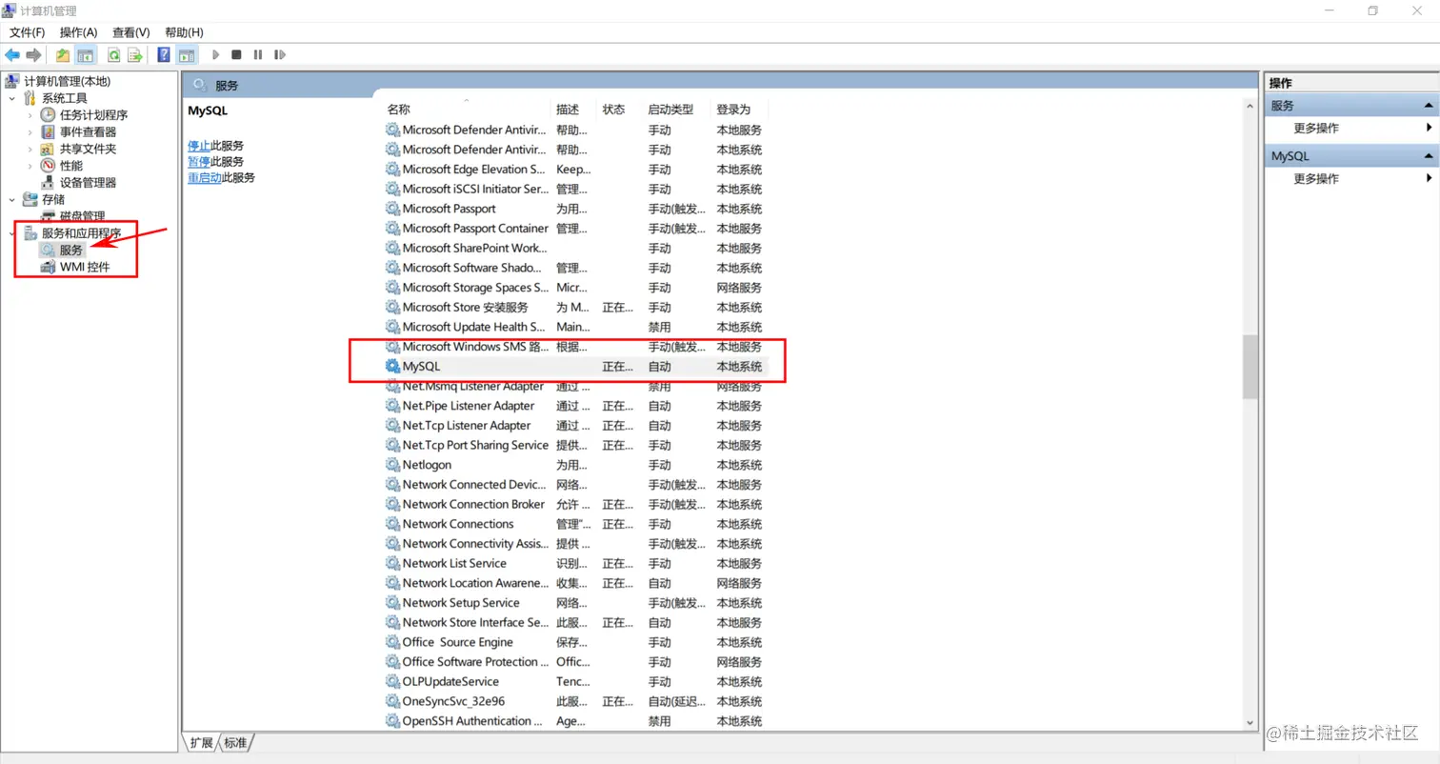Click the Pause service toolbar icon
This screenshot has width=1440, height=764.
258,55
